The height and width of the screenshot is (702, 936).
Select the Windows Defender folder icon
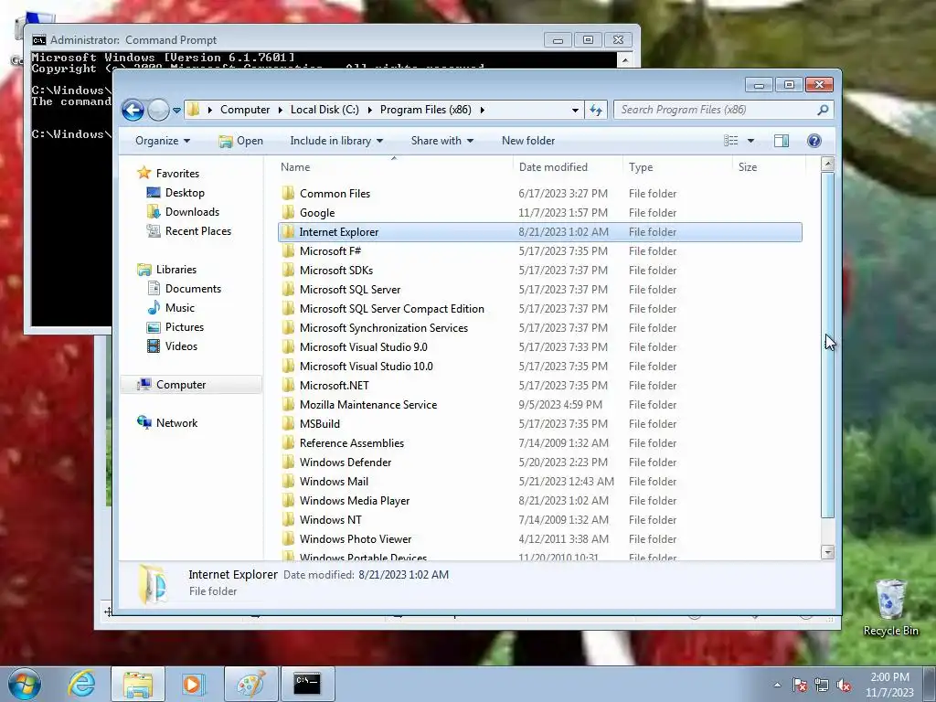288,462
